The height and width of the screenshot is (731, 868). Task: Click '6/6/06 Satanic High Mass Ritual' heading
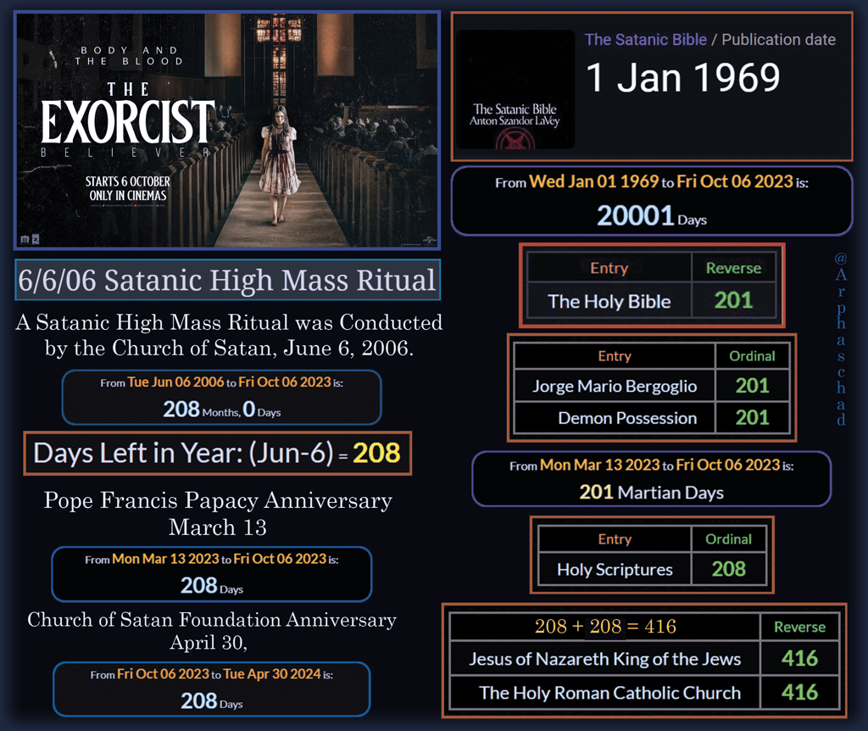point(227,280)
